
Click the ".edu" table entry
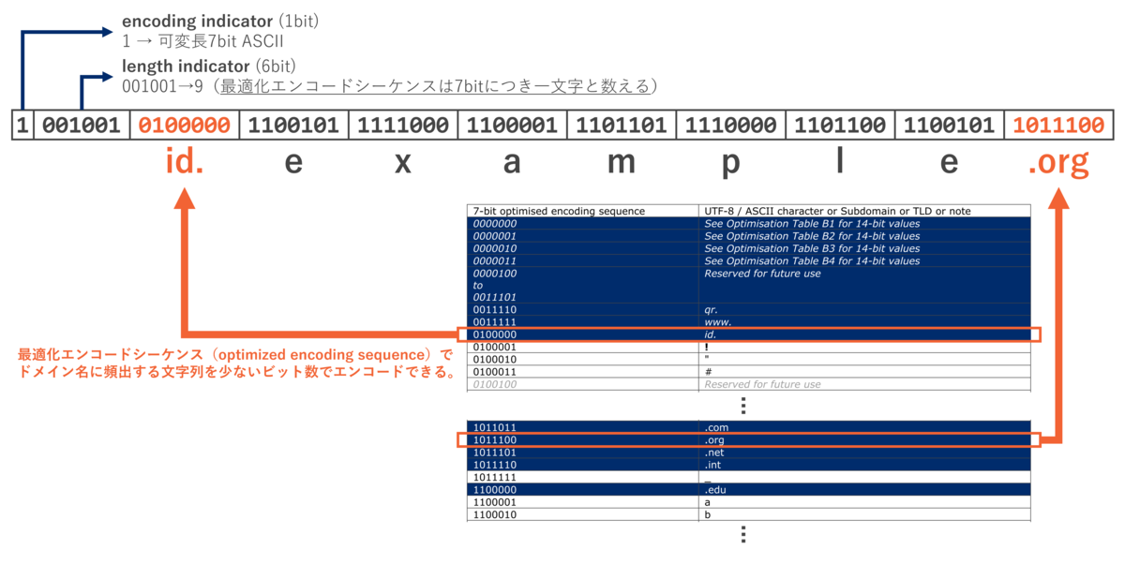(715, 489)
